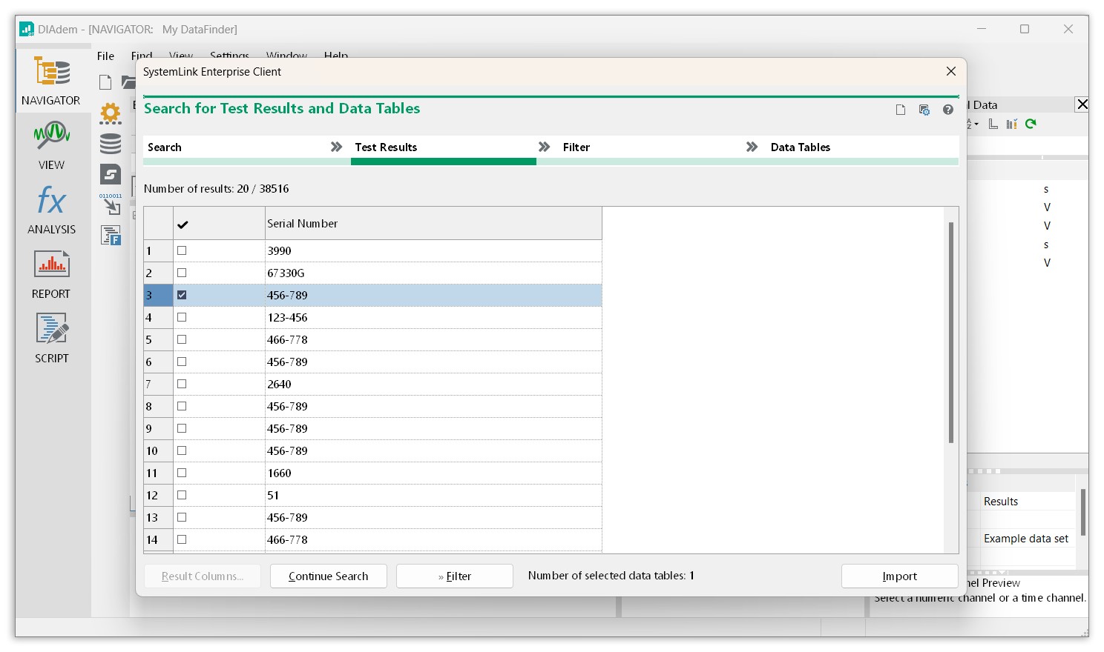Click the green refresh arrow icon
The width and height of the screenshot is (1104, 652).
[1031, 124]
